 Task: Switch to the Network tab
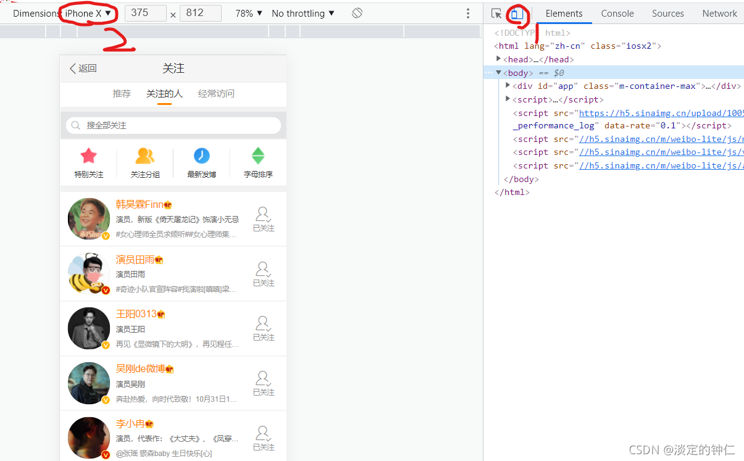coord(719,13)
